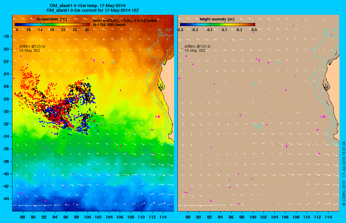The width and height of the screenshot is (346, 223).
Task: Click longitude label '106' under temperature panel
Action: [x=120, y=217]
